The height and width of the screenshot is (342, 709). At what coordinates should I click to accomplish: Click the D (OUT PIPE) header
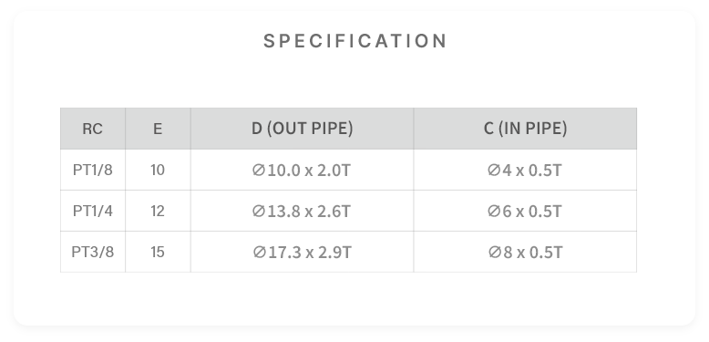click(x=302, y=129)
